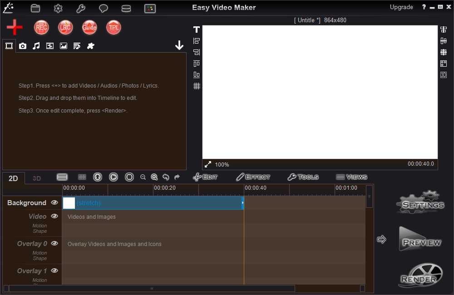Switch to the video clips media tab
The width and height of the screenshot is (454, 295).
9,46
